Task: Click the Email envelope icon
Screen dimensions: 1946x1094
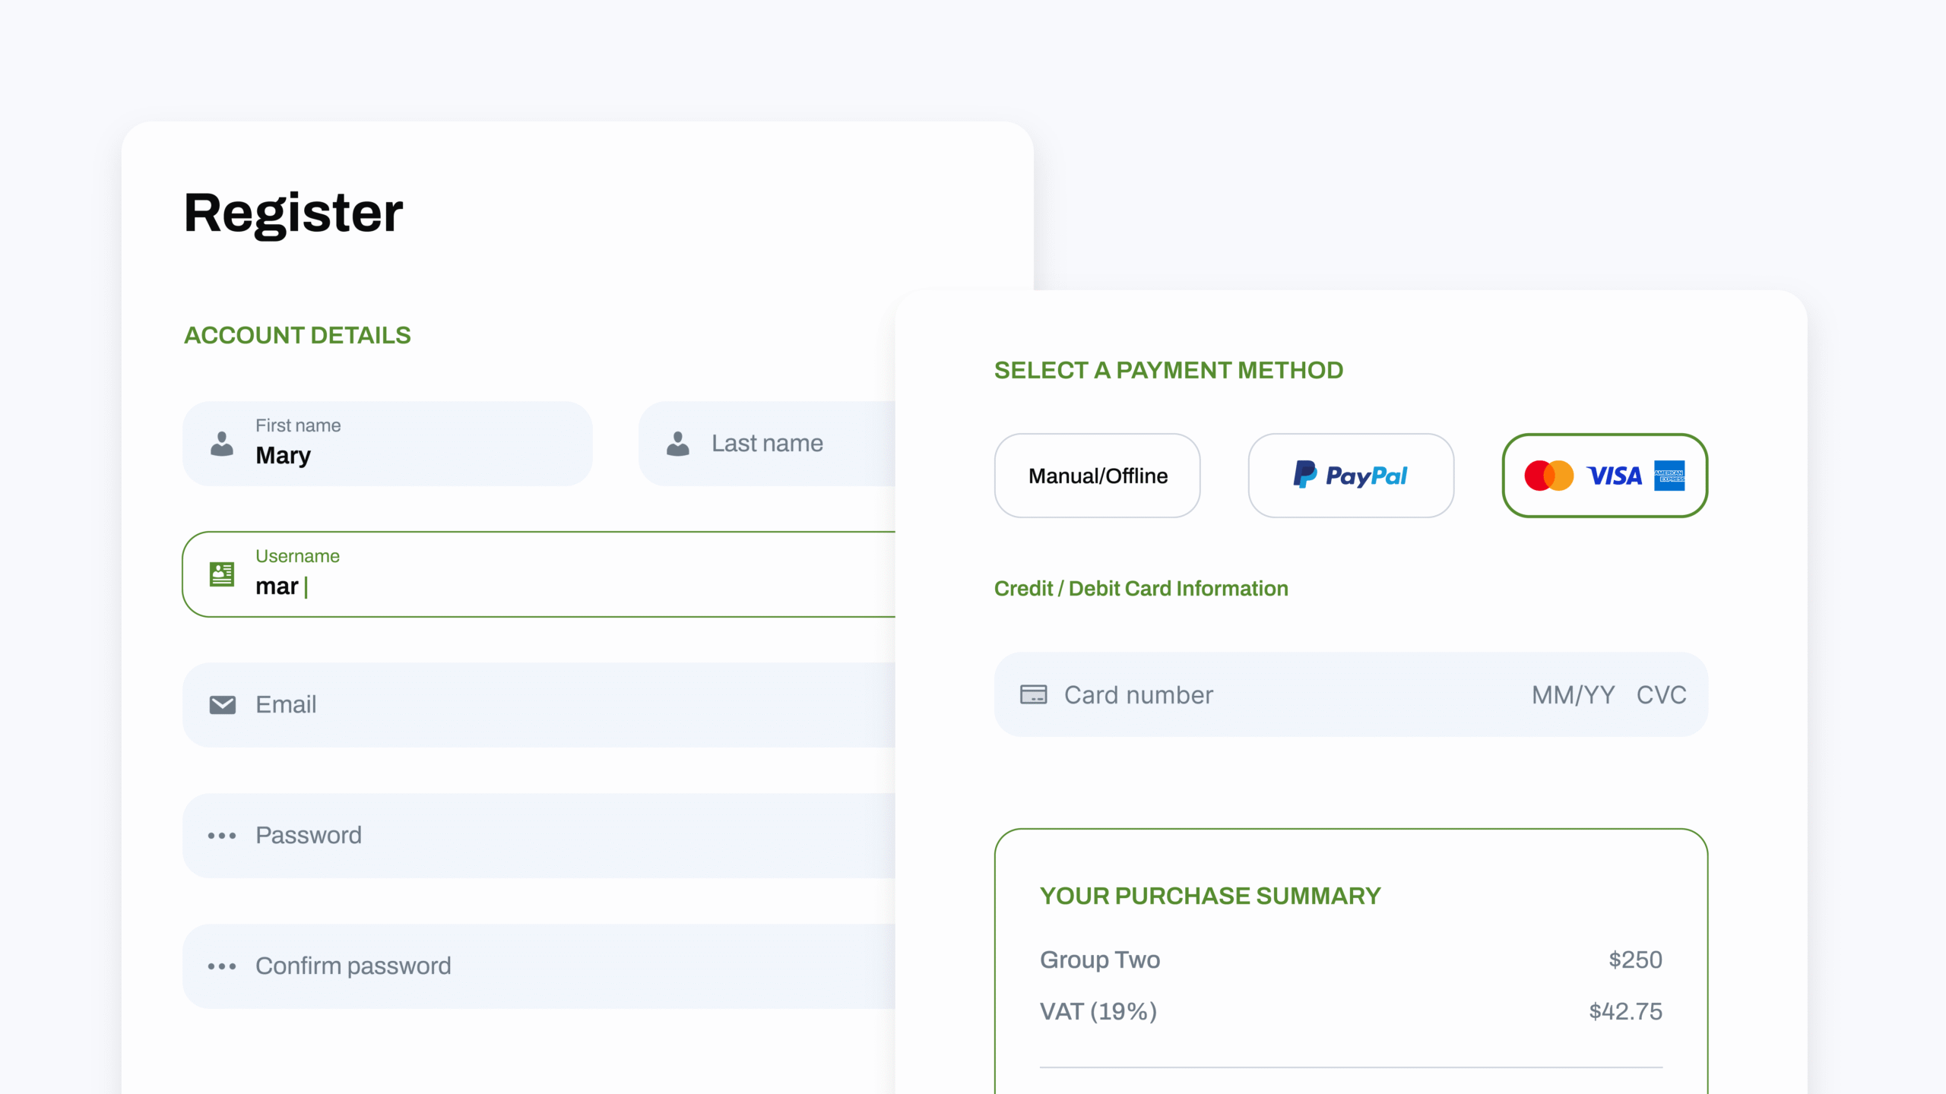Action: tap(222, 705)
